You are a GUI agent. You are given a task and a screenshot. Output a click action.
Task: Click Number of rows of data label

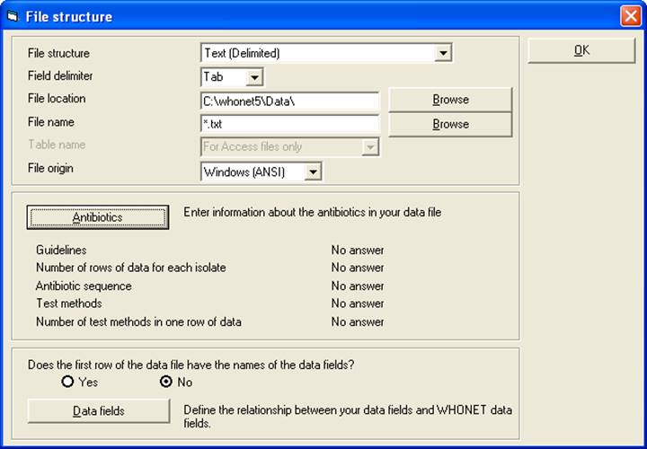(x=131, y=268)
